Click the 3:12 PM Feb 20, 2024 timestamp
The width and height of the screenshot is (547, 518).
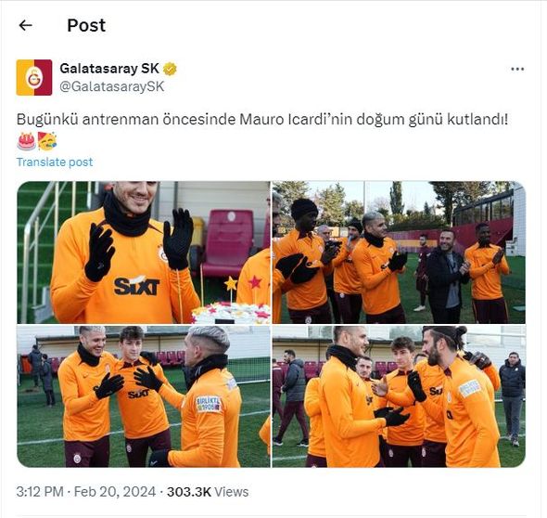[86, 492]
